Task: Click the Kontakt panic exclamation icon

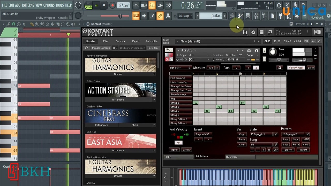Action: (308, 32)
